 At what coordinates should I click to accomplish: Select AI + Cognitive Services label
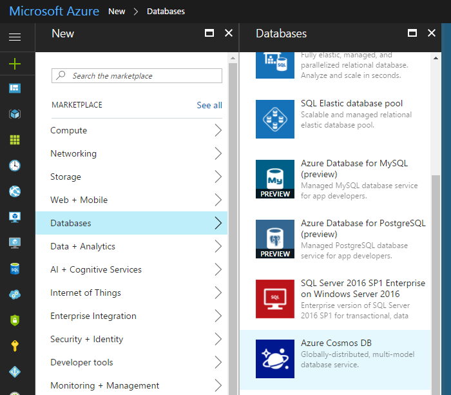point(96,269)
